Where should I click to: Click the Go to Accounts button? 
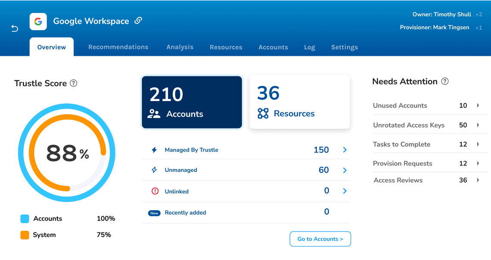pos(320,239)
